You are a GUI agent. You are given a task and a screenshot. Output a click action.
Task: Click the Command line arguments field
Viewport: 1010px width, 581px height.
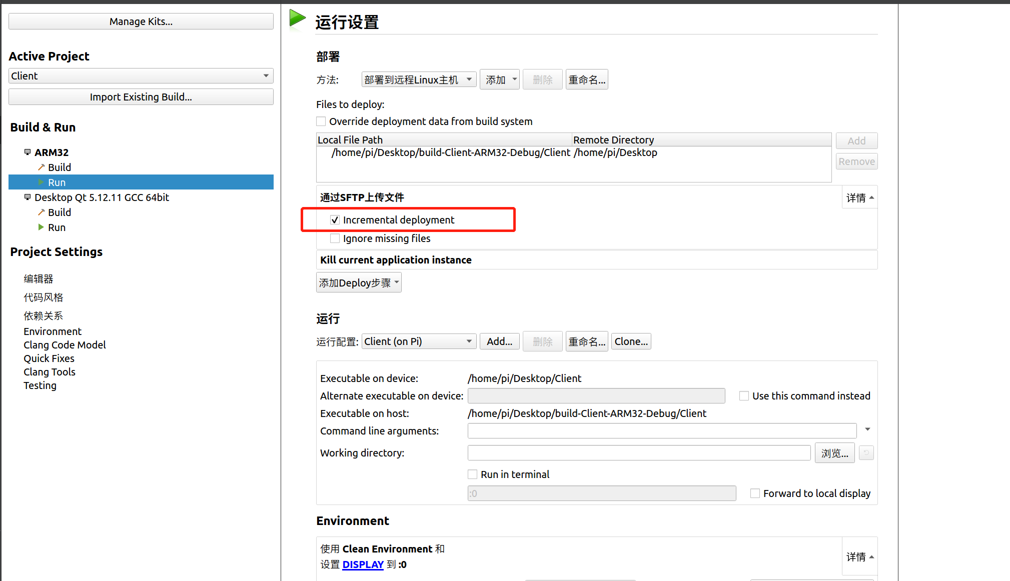[662, 430]
